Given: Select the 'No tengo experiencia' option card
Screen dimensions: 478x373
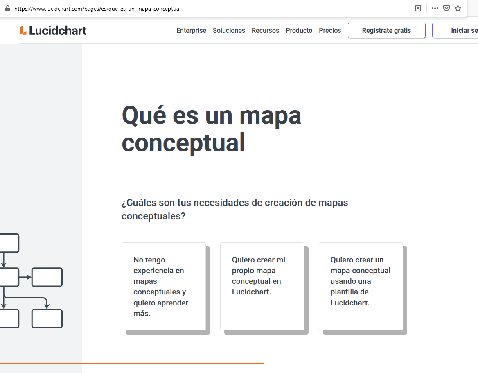Looking at the screenshot, I should coord(163,287).
